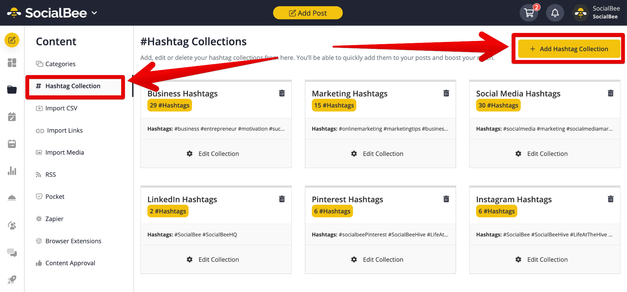Select Hashtag Collection in Content menu

pos(73,86)
